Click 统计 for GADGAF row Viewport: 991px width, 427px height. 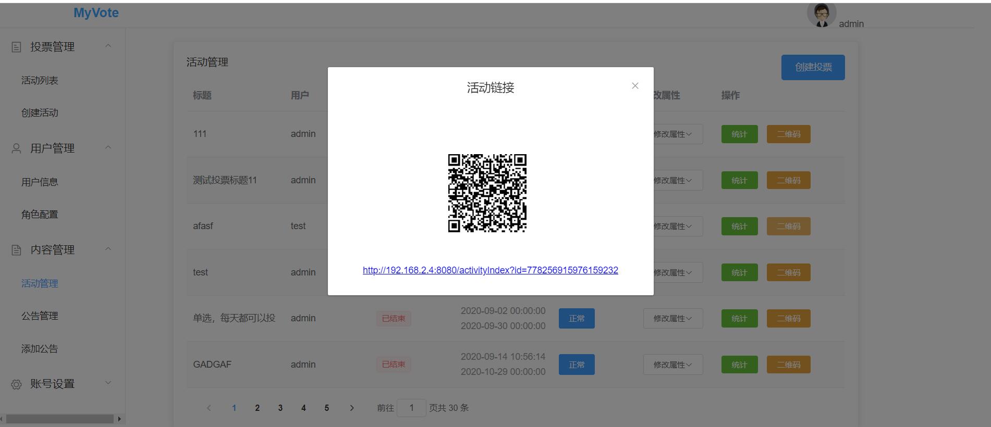[739, 365]
